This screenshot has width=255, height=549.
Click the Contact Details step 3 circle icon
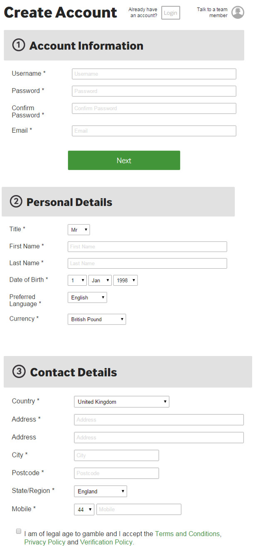[19, 371]
